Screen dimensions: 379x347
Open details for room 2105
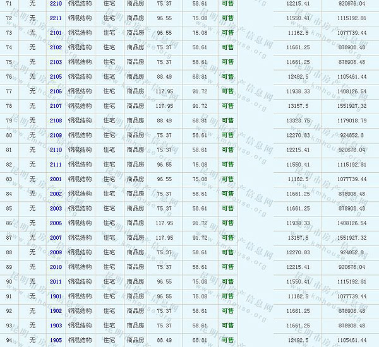(x=56, y=76)
